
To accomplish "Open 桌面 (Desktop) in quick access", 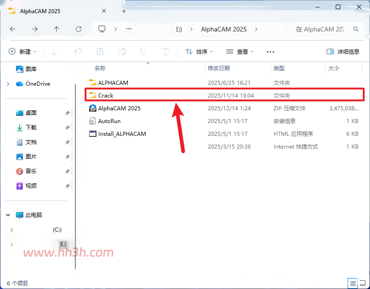I will (26, 113).
